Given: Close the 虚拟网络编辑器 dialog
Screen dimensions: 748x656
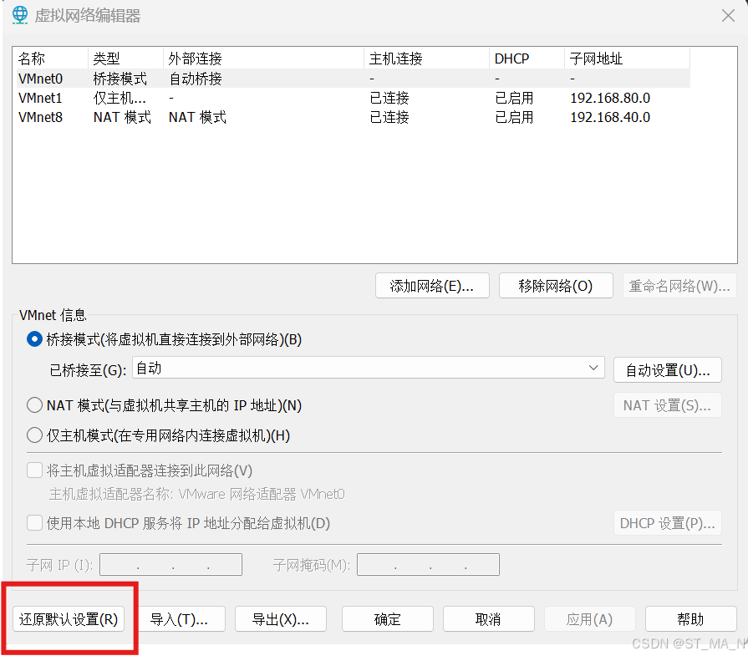Looking at the screenshot, I should click(728, 16).
